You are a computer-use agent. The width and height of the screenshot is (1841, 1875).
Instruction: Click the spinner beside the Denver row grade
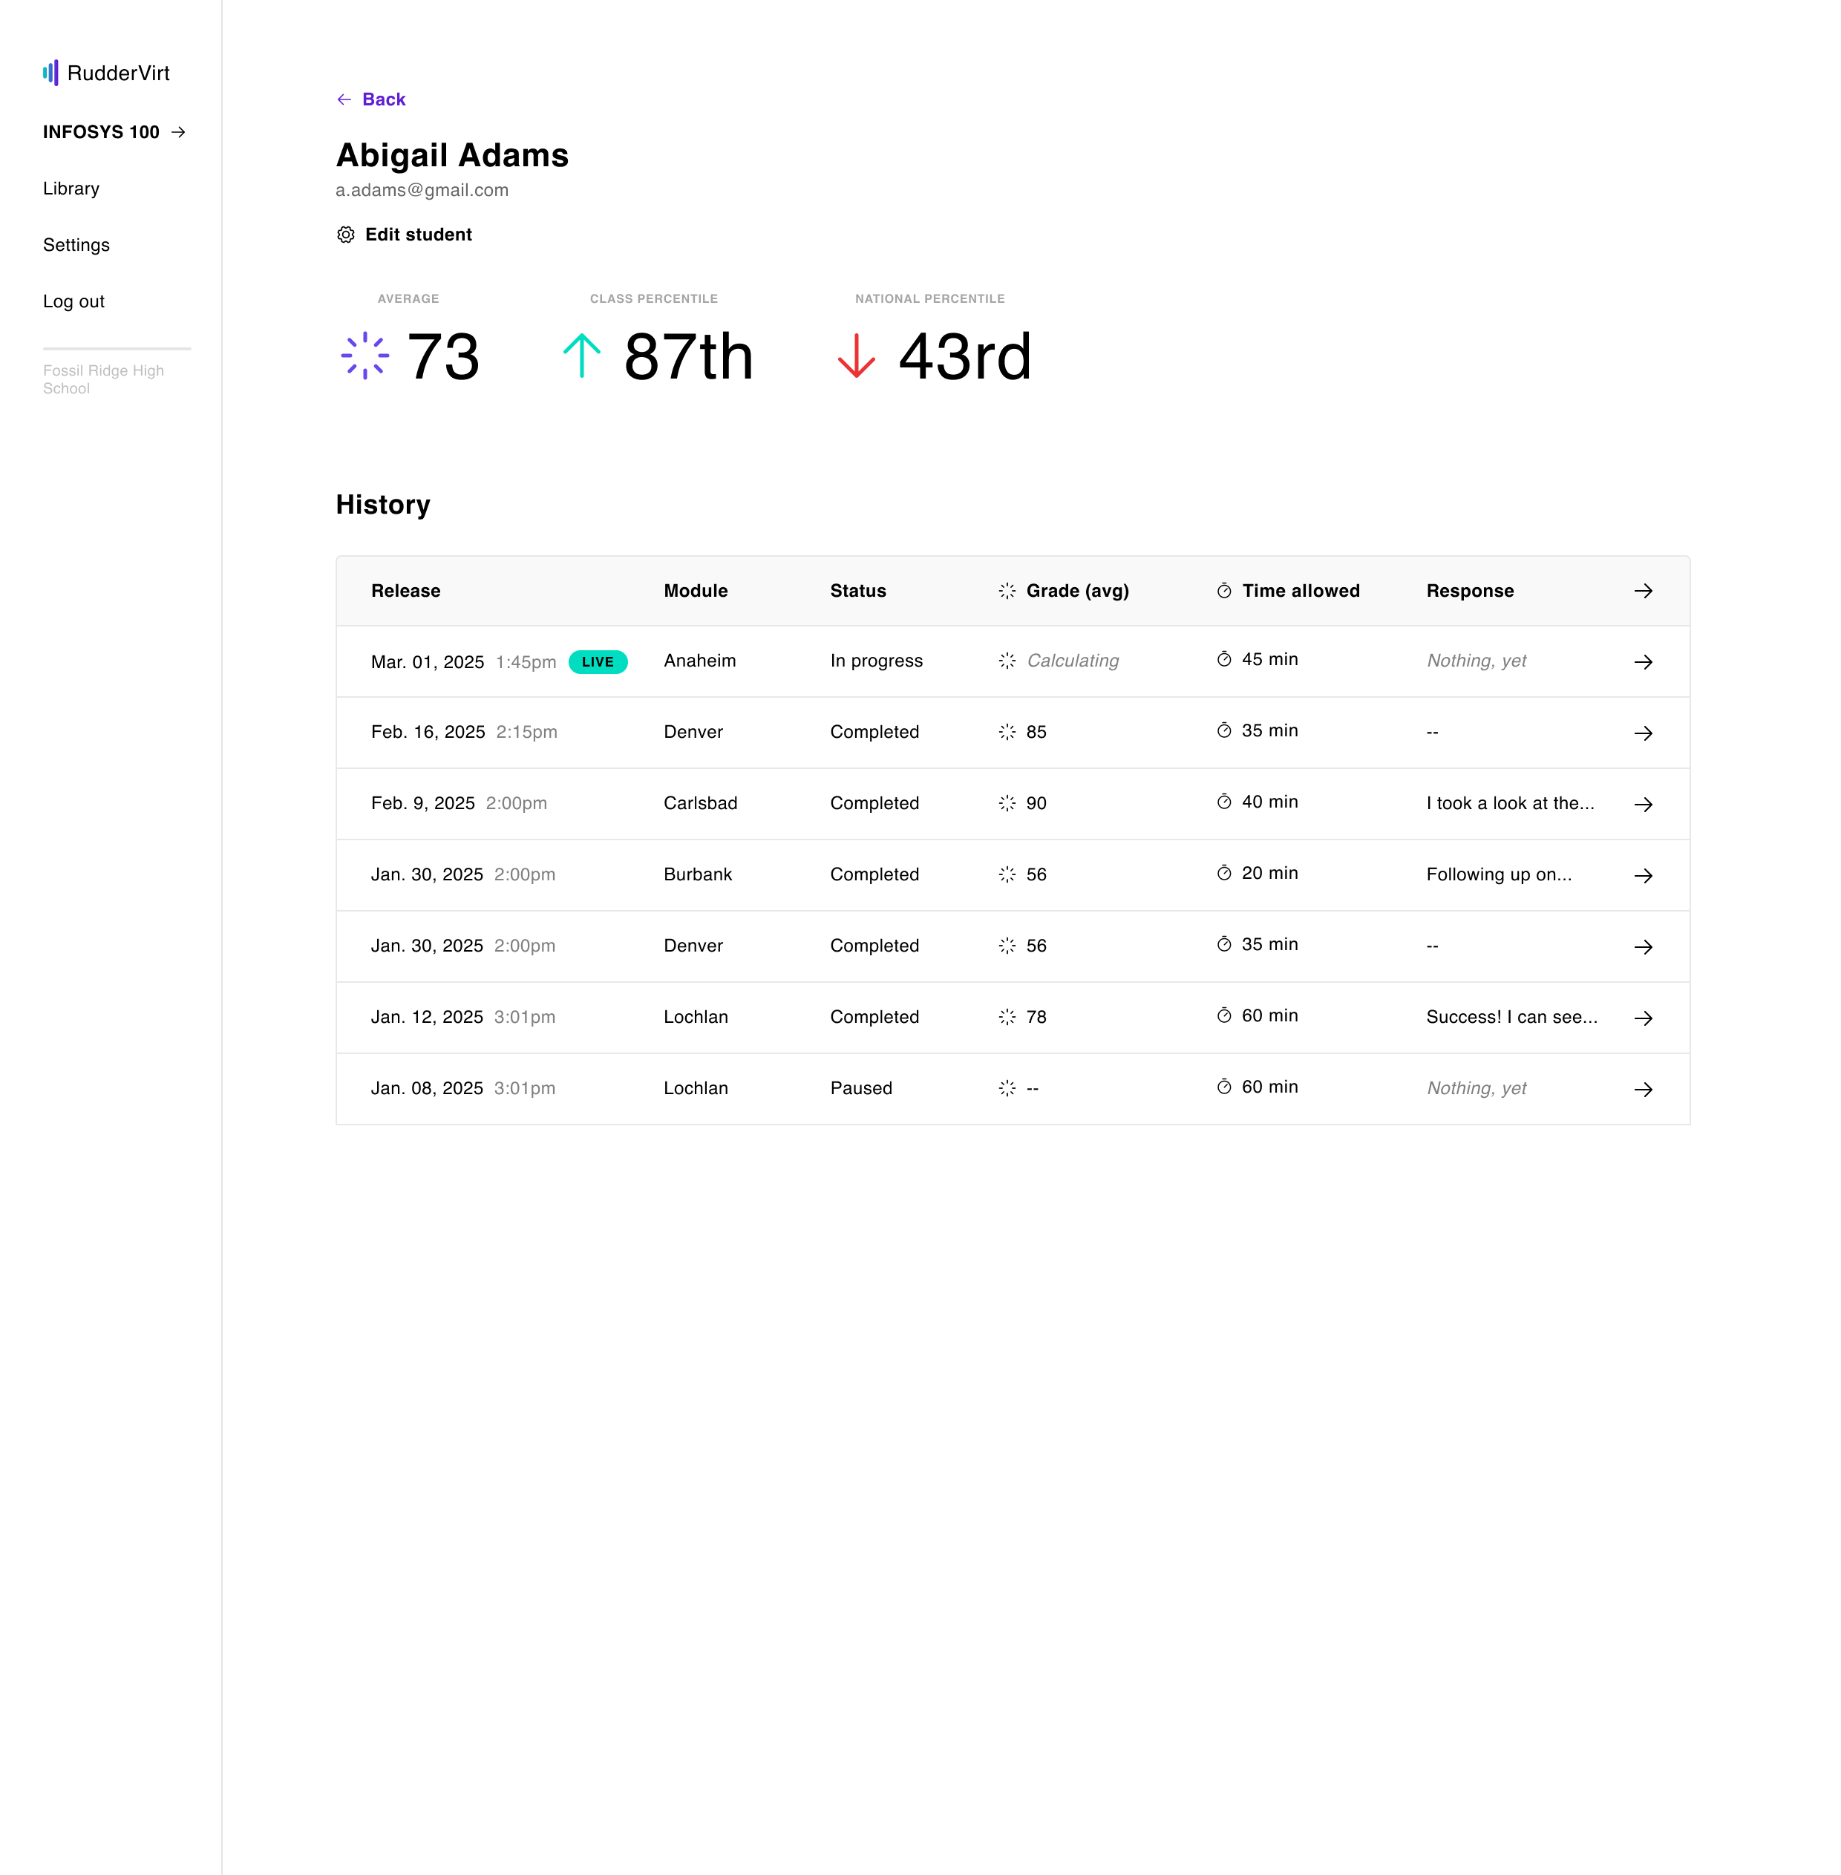pyautogui.click(x=1007, y=732)
